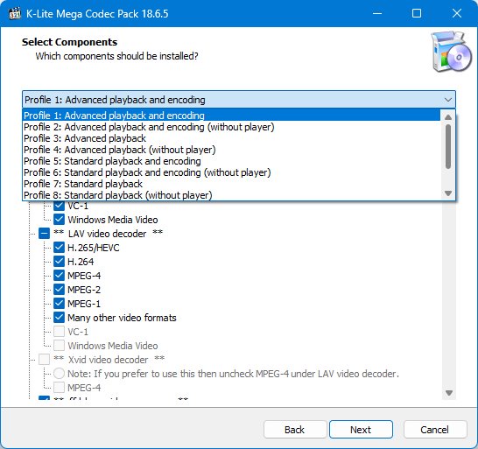Click the components list scroll down arrow
The height and width of the screenshot is (449, 478).
[x=449, y=393]
